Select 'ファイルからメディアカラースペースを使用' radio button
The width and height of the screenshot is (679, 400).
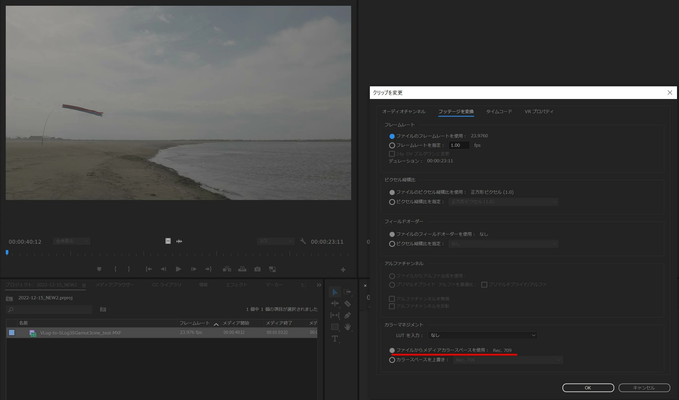point(392,350)
